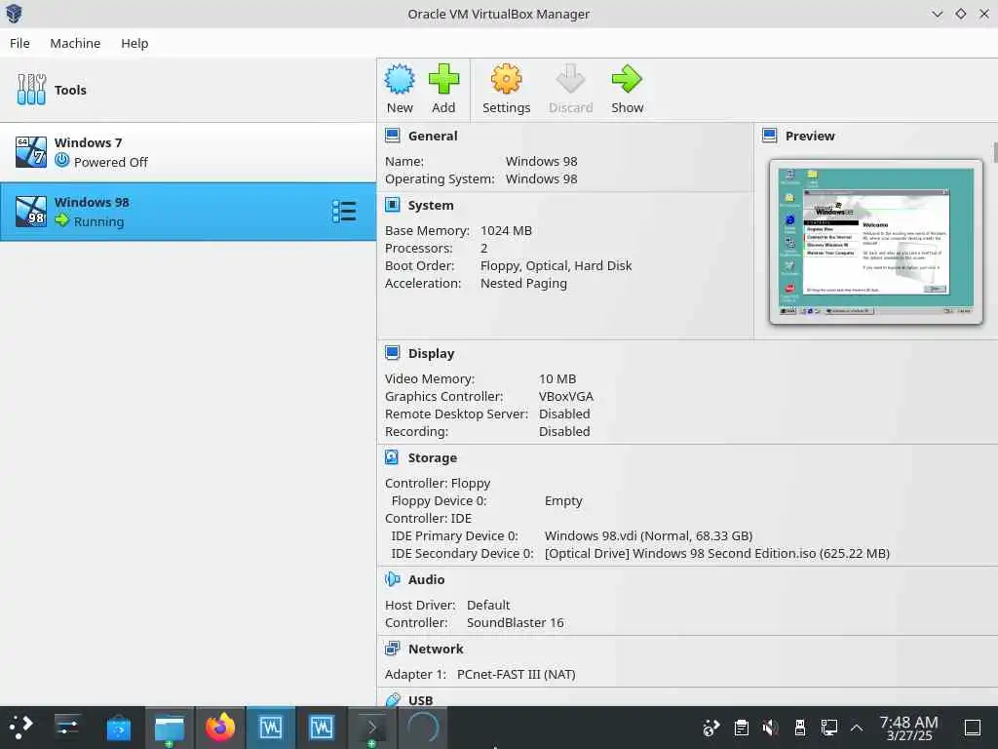The image size is (998, 749).
Task: Click the show desktop button in taskbar
Action: [x=973, y=728]
